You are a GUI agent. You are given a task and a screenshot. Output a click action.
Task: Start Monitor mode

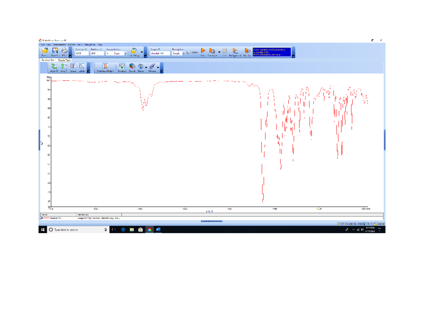[x=248, y=51]
